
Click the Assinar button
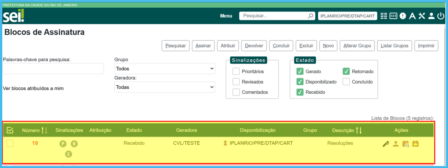203,46
